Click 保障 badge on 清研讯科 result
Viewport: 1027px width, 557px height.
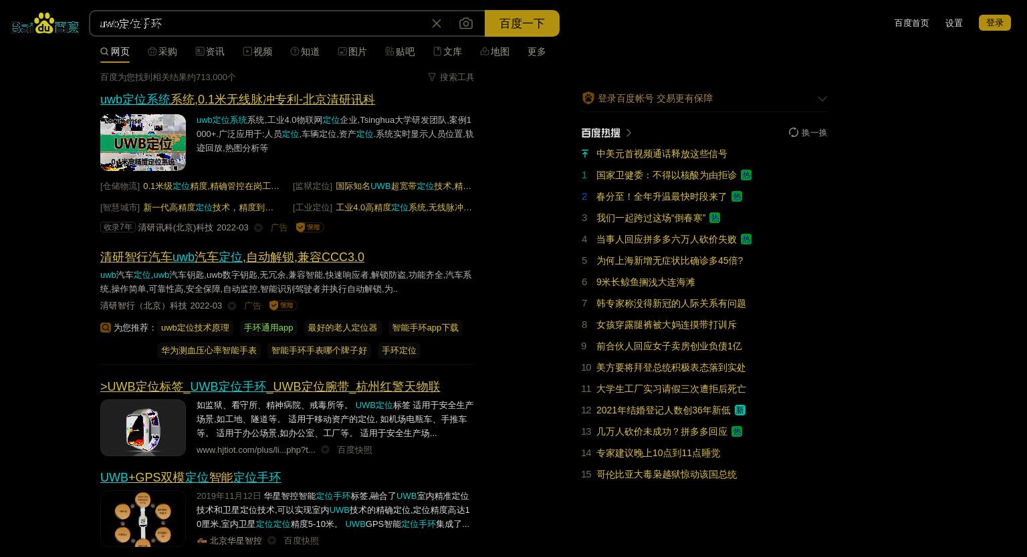(x=310, y=227)
